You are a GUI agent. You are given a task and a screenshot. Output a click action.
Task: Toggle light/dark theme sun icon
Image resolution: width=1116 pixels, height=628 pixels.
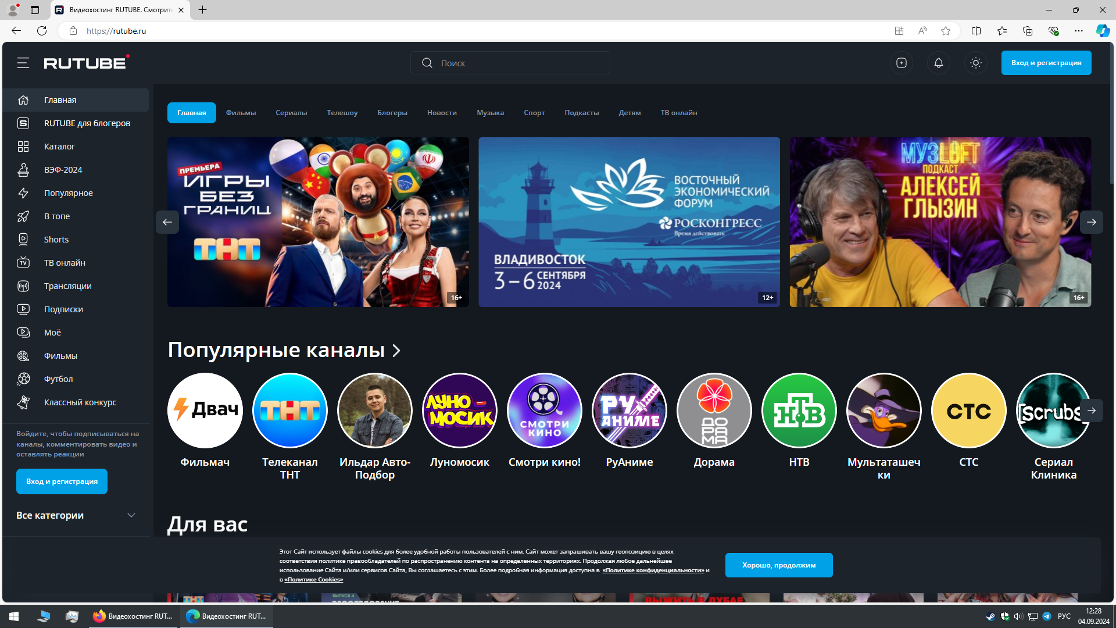click(976, 63)
